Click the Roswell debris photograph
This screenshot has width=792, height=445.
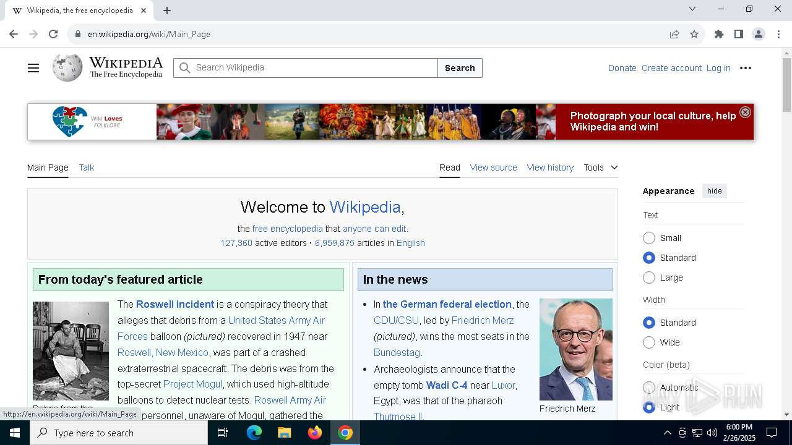[x=71, y=351]
